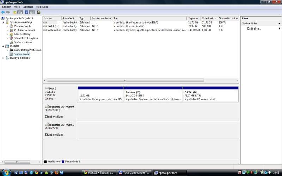
Task: Click the Back arrow toolbar icon
Action: tap(3, 12)
